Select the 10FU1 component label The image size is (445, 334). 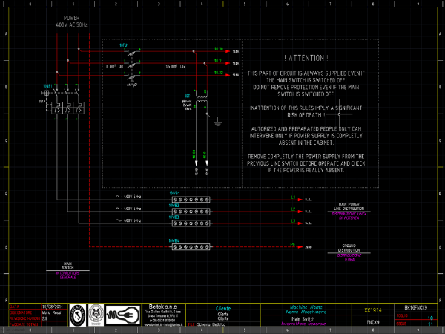coord(124,45)
